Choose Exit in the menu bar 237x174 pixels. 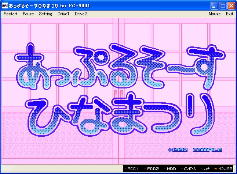(229, 14)
